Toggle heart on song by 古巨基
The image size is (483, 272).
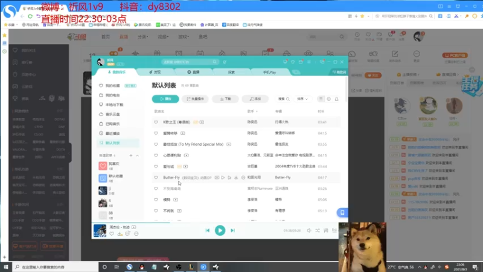click(x=156, y=167)
